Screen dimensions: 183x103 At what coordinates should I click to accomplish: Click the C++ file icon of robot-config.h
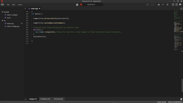[x=5, y=15]
